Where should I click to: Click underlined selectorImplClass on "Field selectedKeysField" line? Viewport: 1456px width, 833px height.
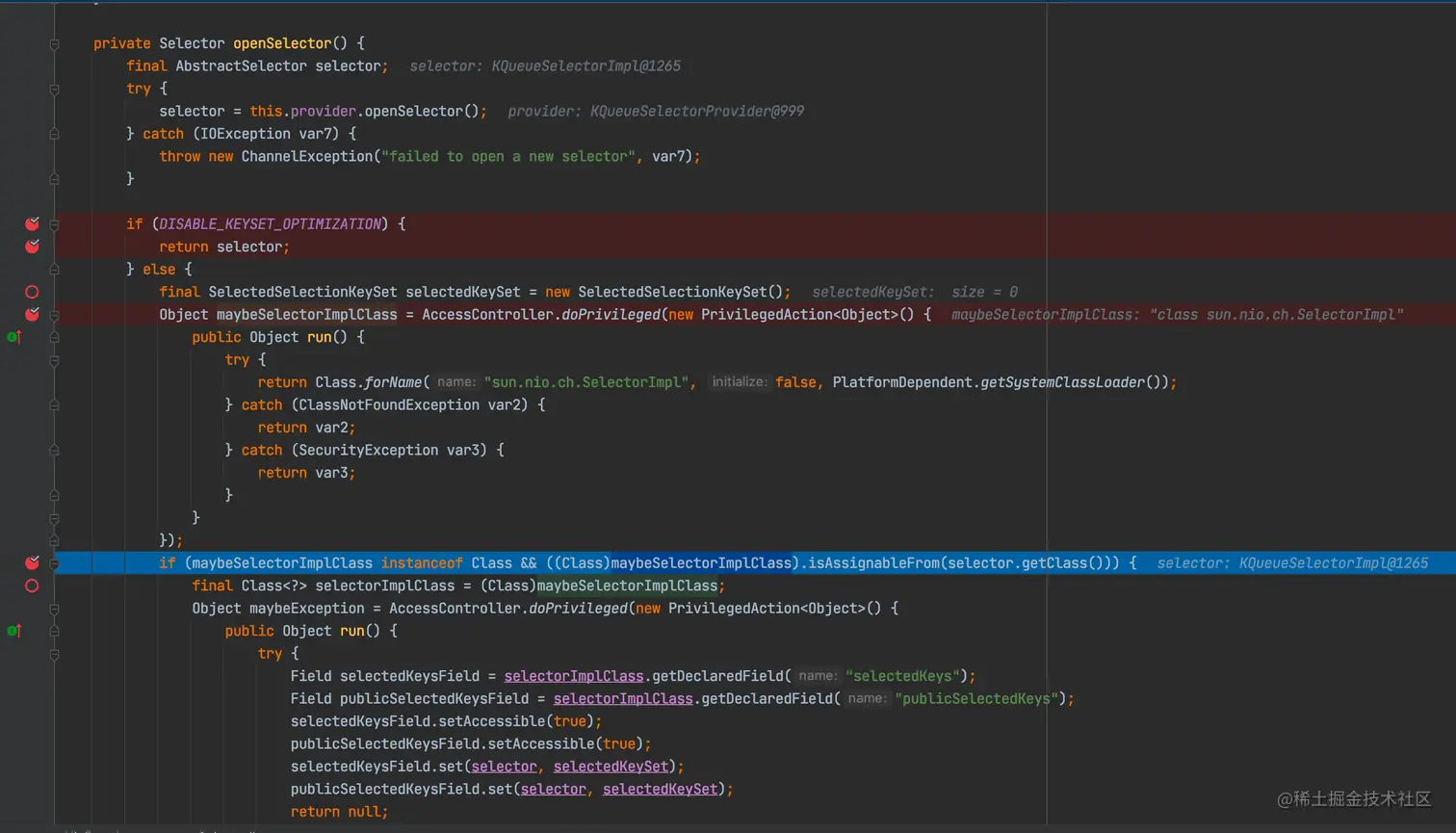pos(574,676)
